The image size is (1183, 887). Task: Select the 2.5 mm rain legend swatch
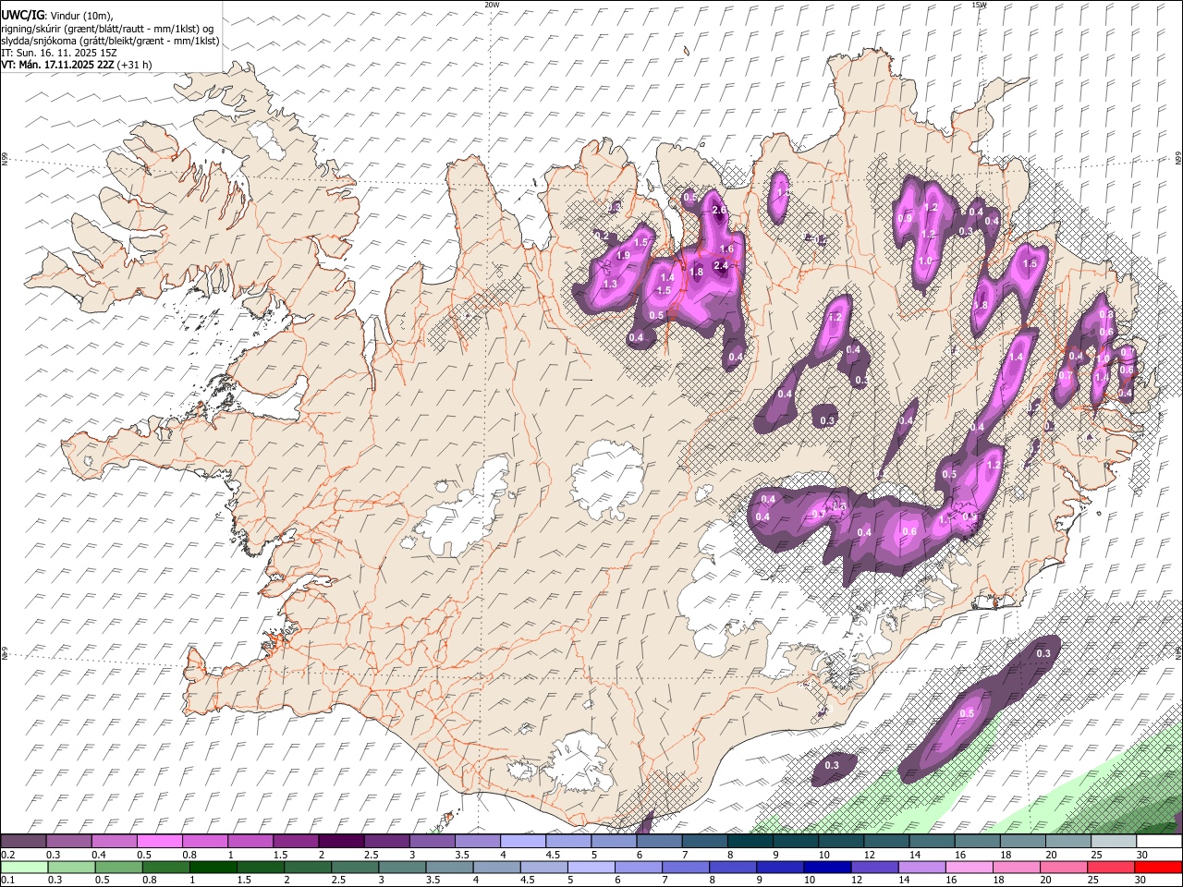point(354,867)
